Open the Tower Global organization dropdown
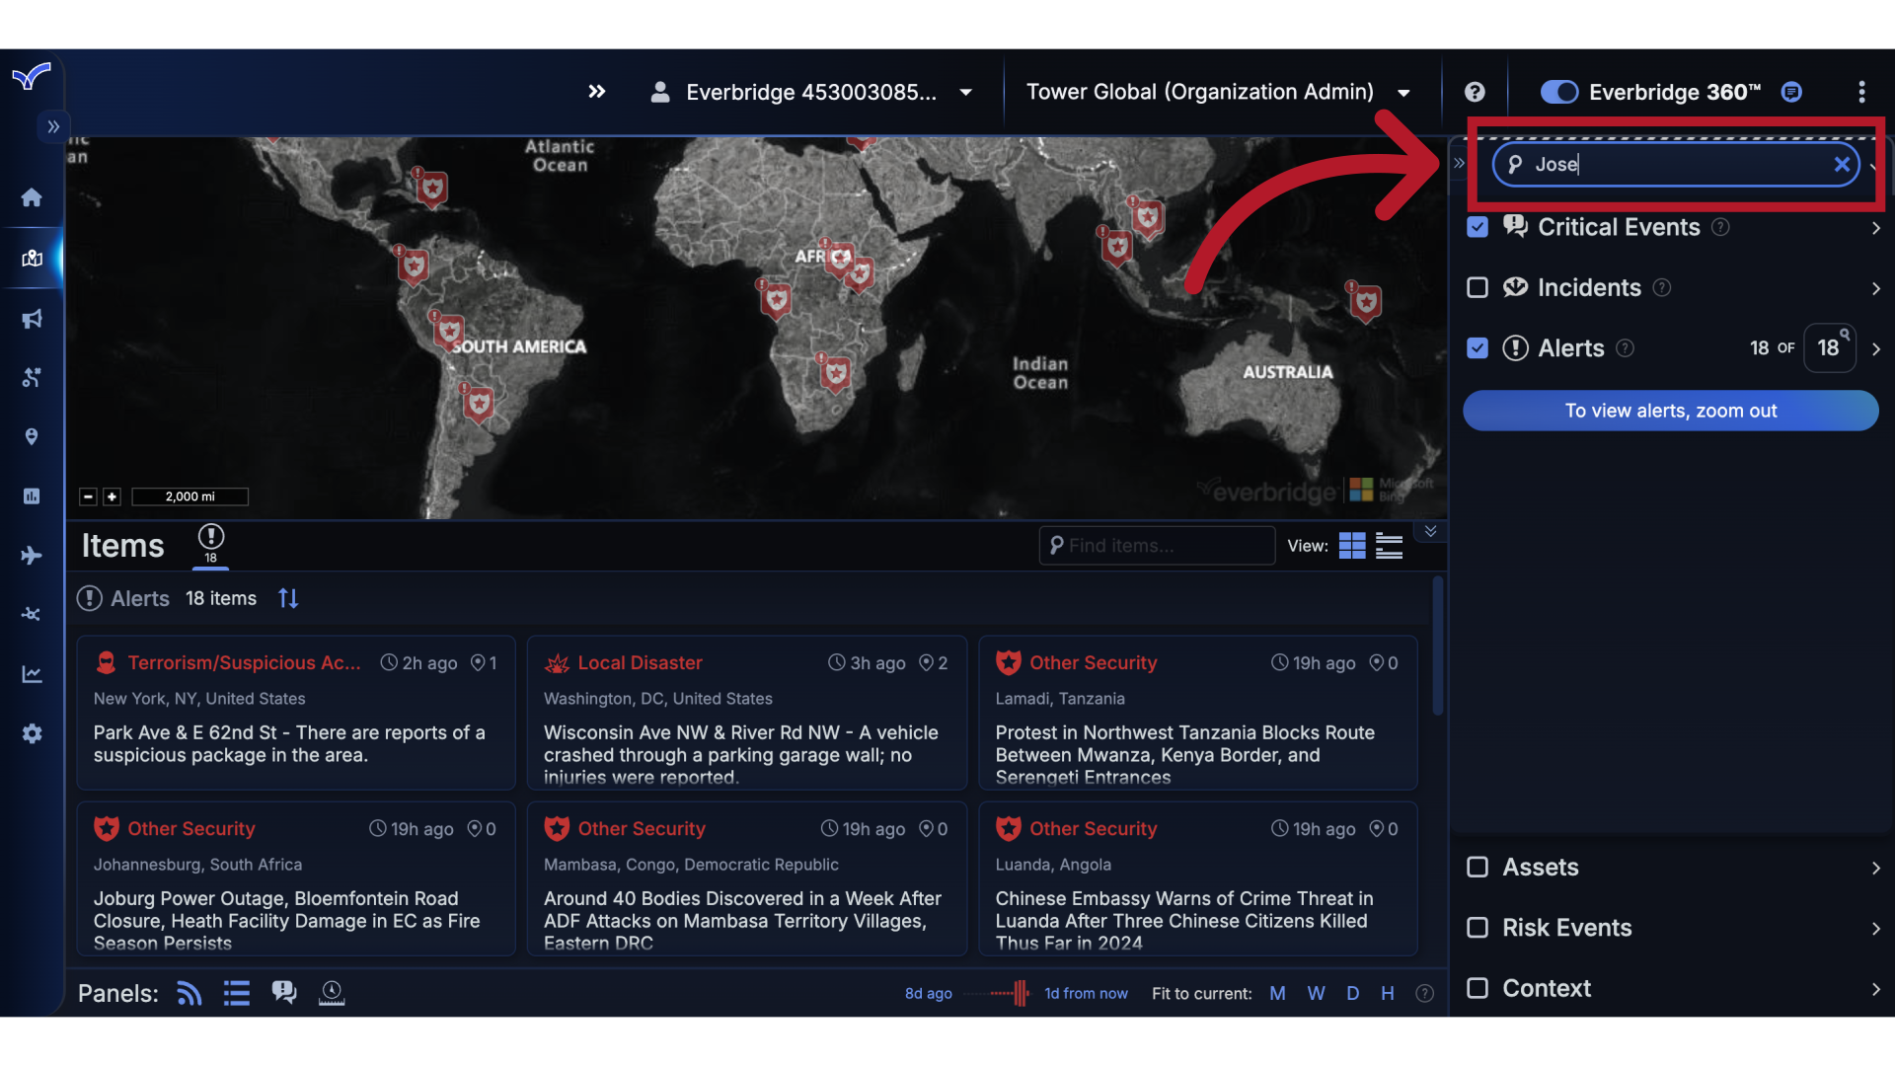This screenshot has width=1895, height=1066. [x=1404, y=92]
